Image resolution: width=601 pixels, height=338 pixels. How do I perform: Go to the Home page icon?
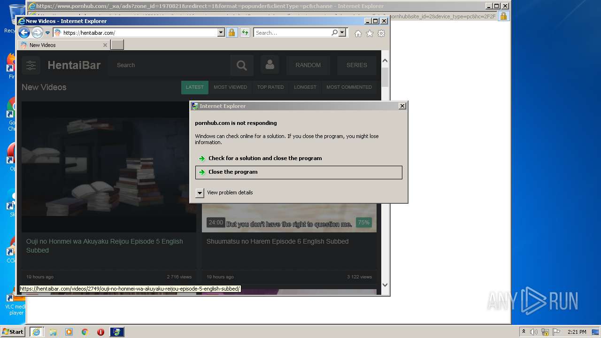click(x=358, y=33)
